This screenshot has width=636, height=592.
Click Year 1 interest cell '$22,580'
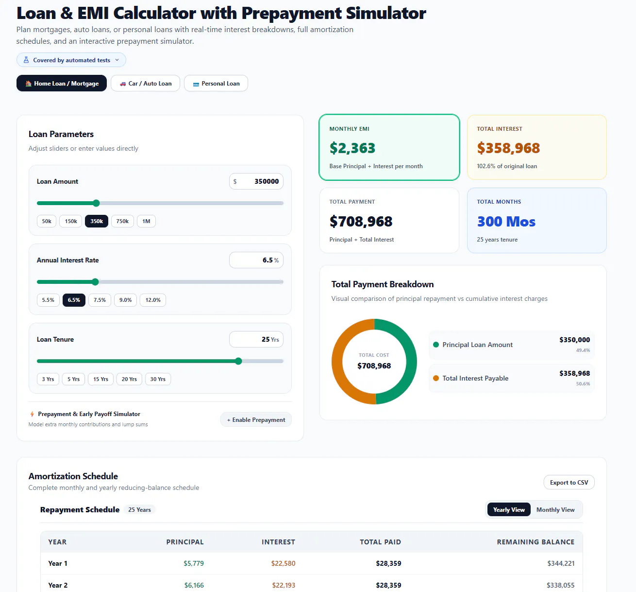point(284,563)
